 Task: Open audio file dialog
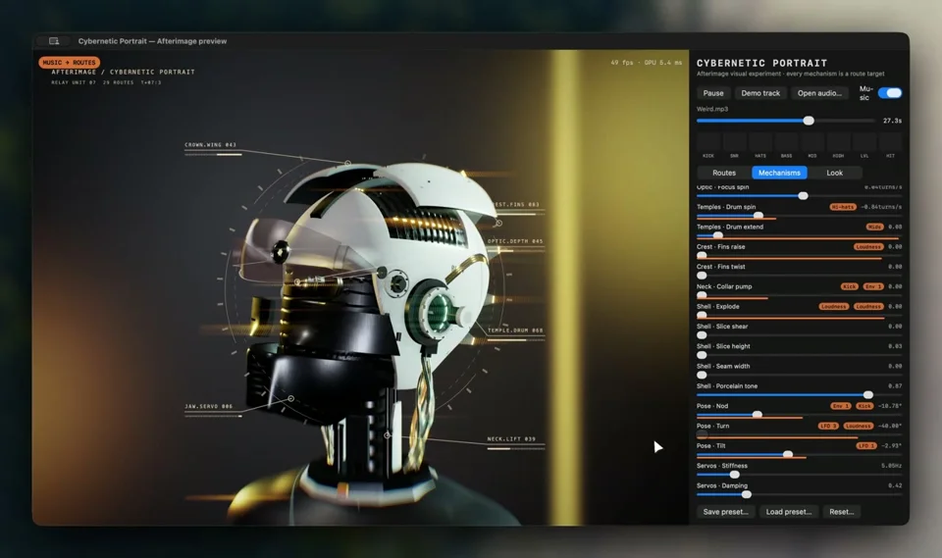tap(819, 93)
